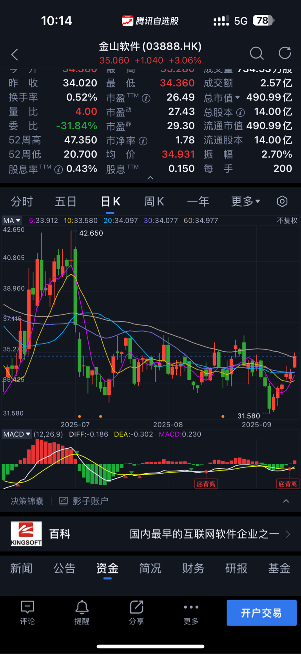
Task: Open 影子账户 icon
Action: 63,501
